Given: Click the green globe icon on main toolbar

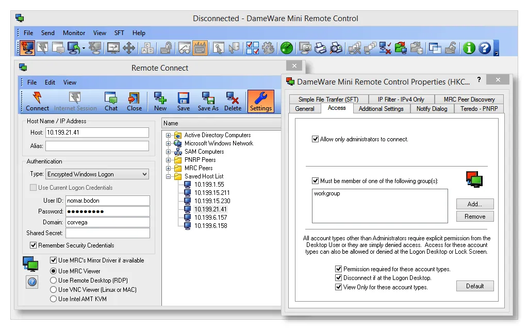Looking at the screenshot, I should 286,48.
